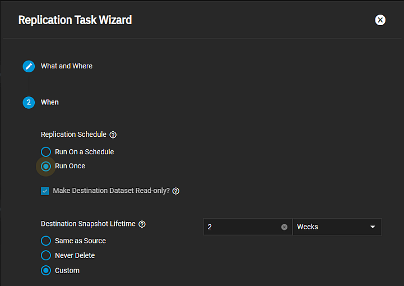Click the step 2 number icon

tap(29, 103)
